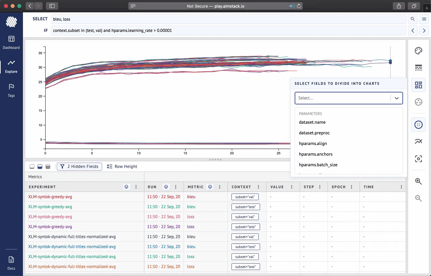
Task: Open run of XLM-syntok-greedy-avg bleu test row
Action: pos(164,207)
